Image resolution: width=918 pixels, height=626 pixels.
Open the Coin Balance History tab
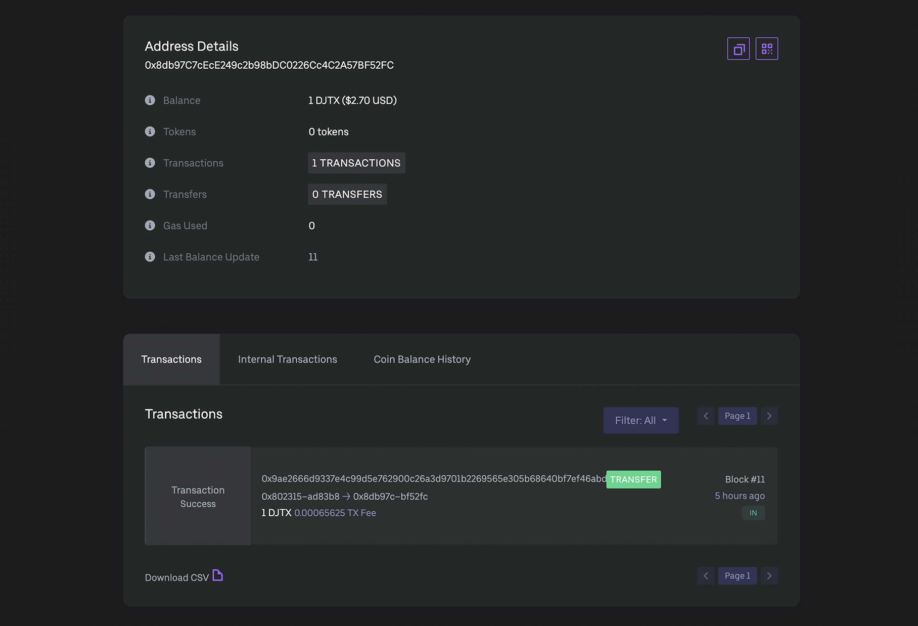pos(422,360)
